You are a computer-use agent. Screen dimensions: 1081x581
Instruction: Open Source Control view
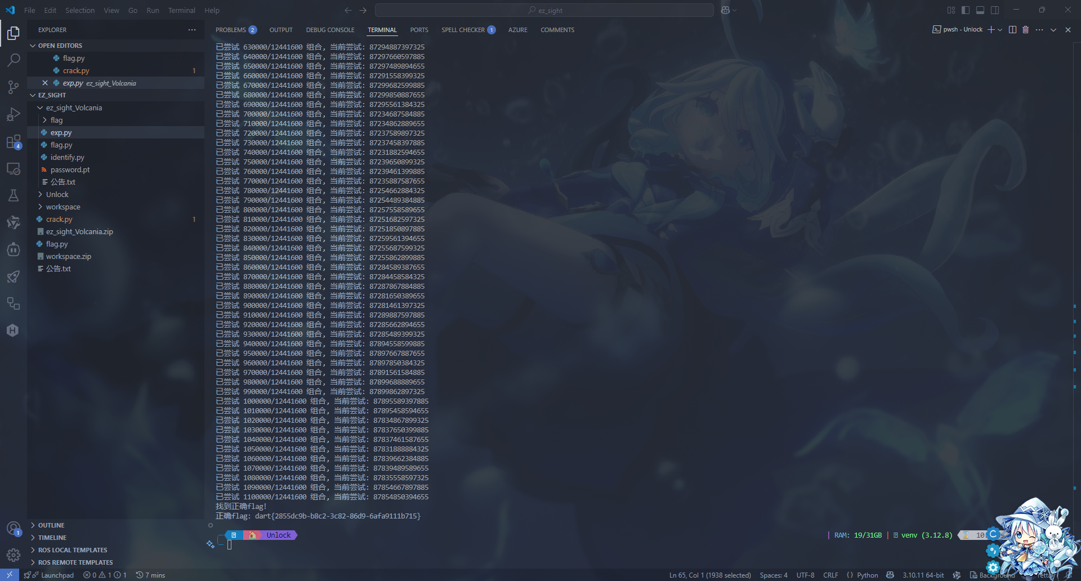[x=14, y=87]
